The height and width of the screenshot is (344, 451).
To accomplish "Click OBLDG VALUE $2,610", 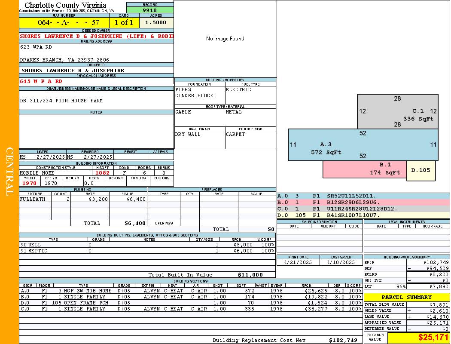I will point(439,311).
